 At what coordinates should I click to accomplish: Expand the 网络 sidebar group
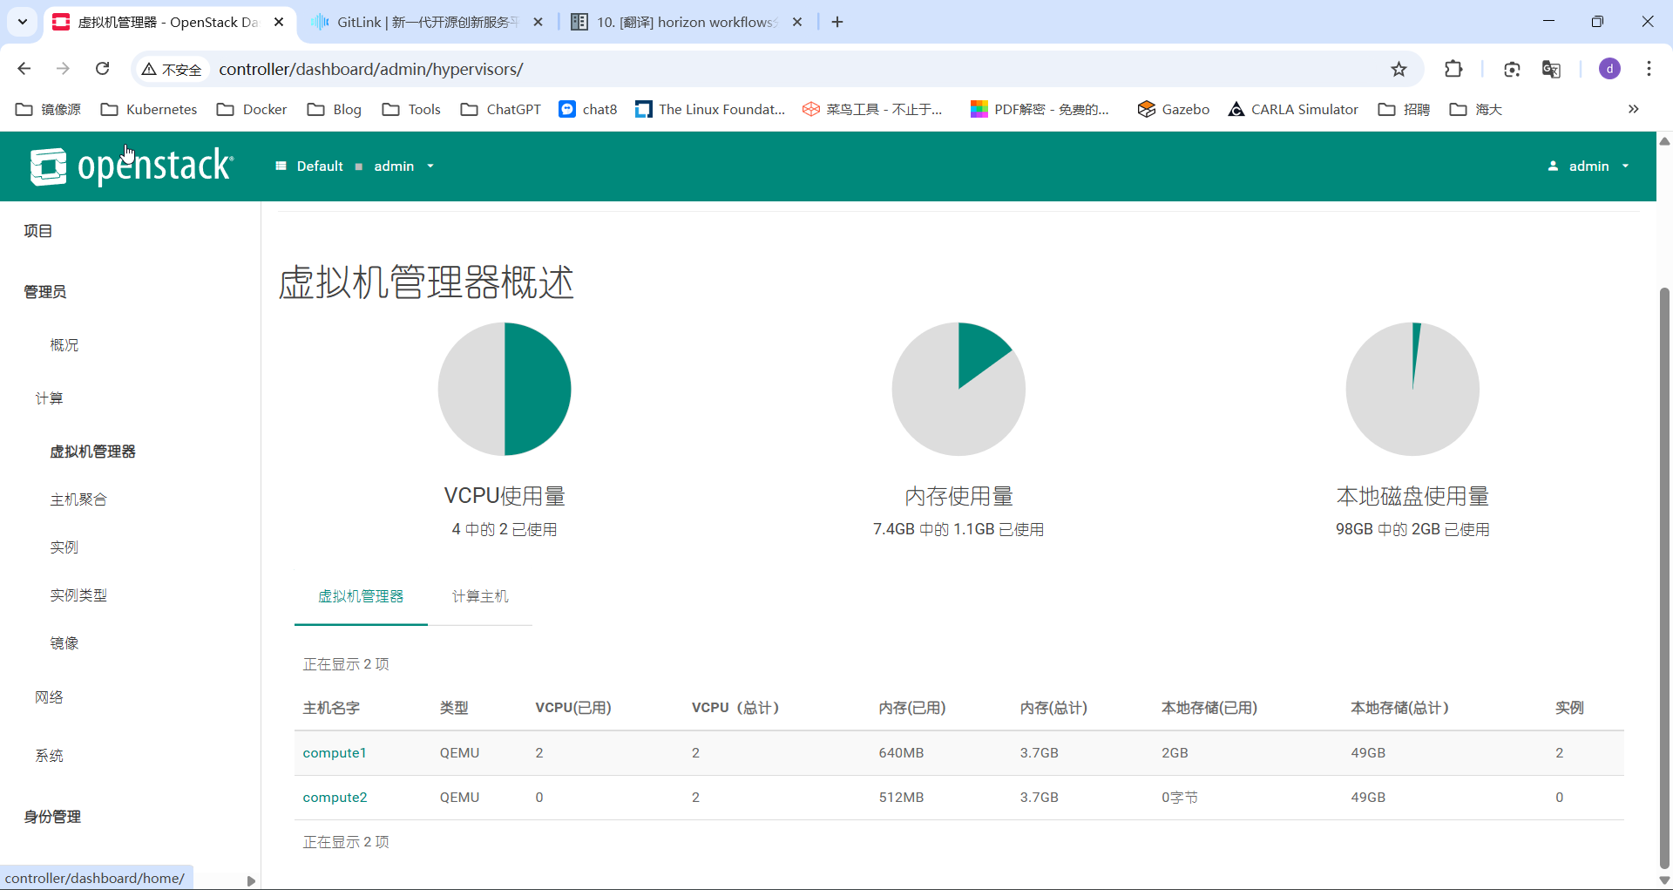[x=50, y=697]
